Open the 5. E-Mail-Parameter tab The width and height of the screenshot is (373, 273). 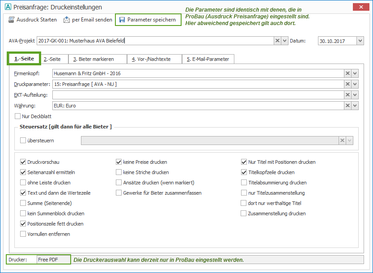pos(208,59)
